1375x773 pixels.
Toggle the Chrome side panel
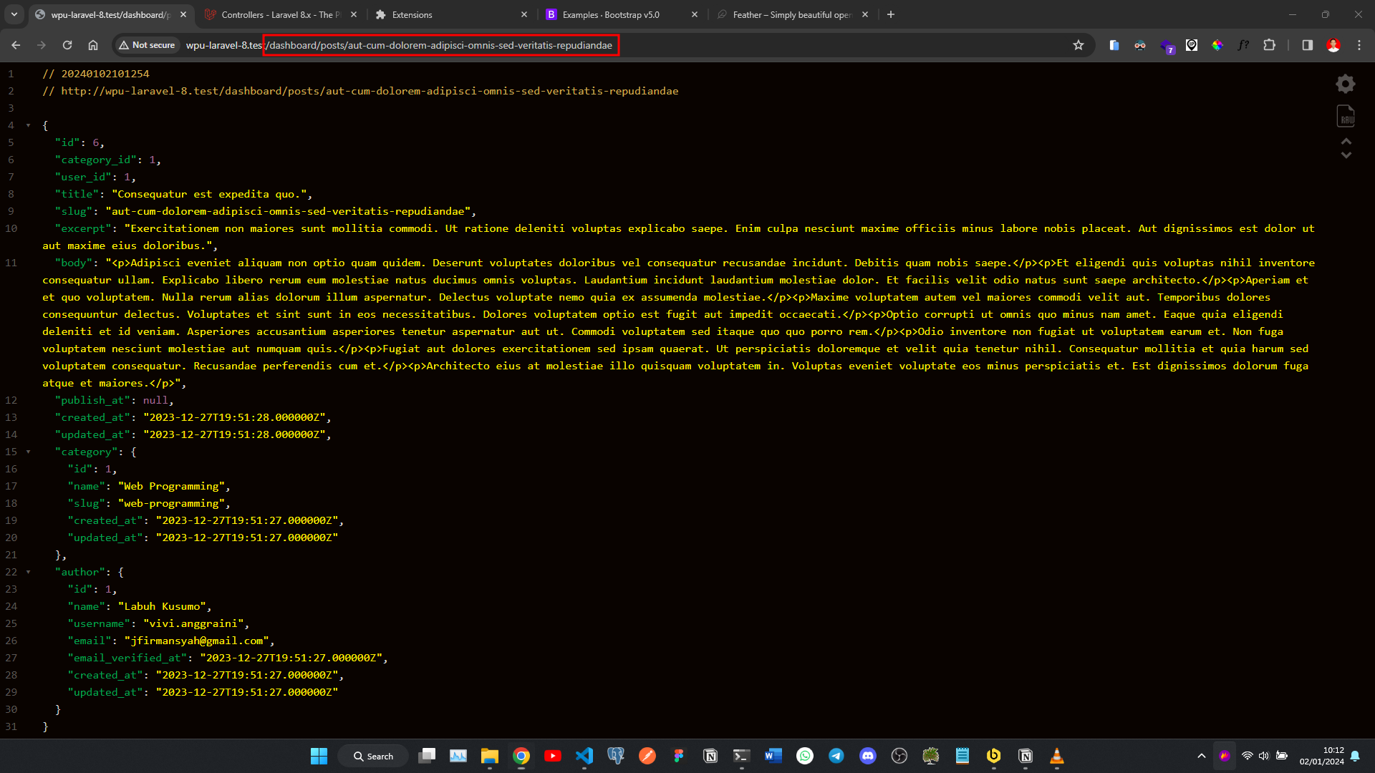click(1308, 45)
